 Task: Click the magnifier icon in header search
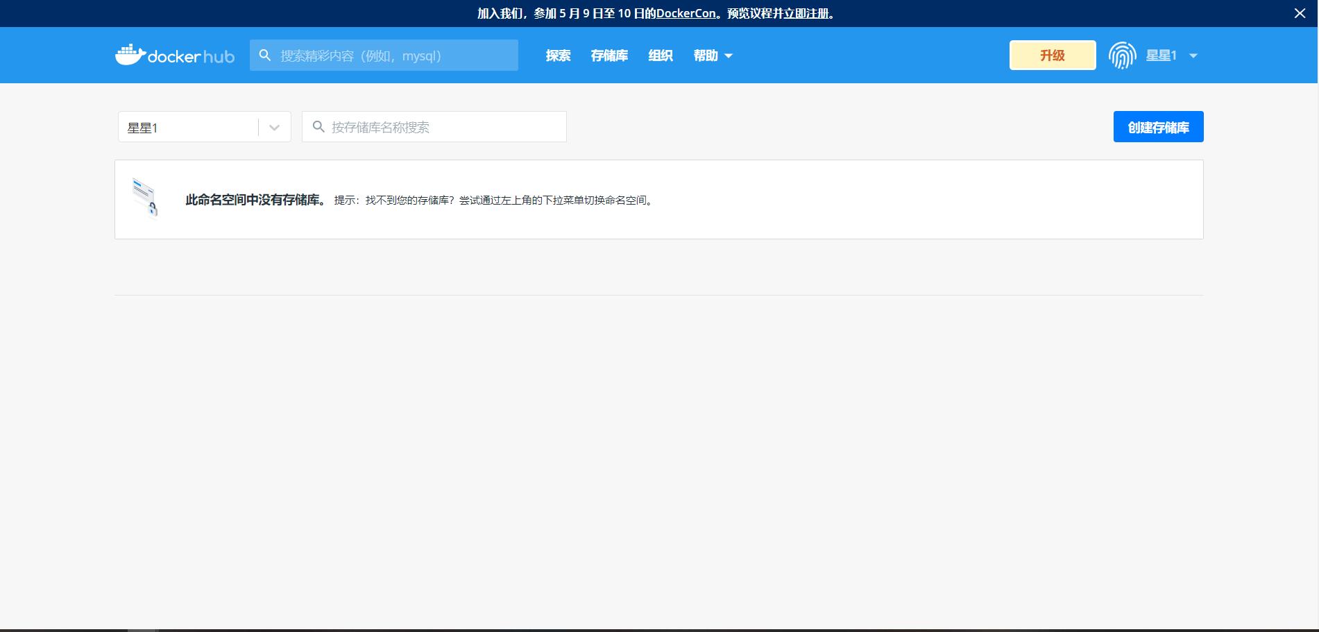[x=264, y=55]
